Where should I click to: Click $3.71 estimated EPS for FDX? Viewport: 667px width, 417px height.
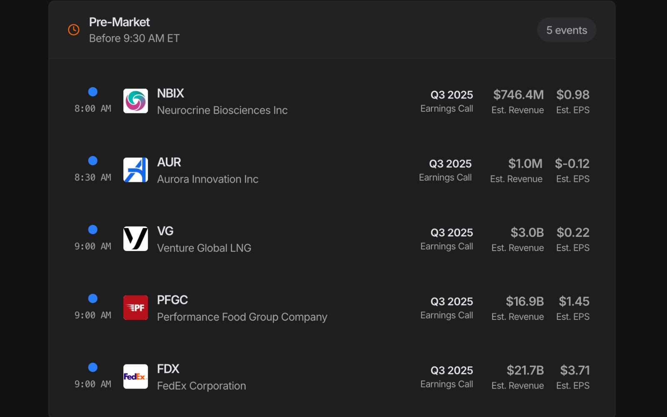[x=575, y=370]
